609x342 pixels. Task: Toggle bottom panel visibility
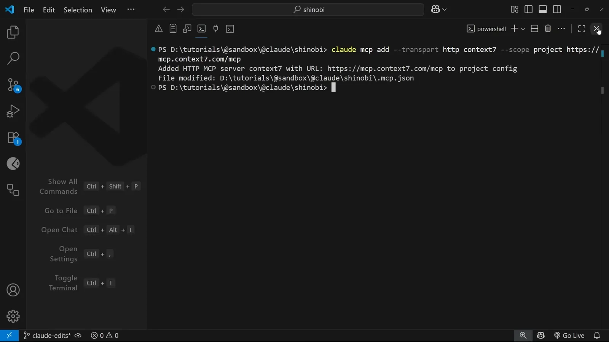coord(543,9)
